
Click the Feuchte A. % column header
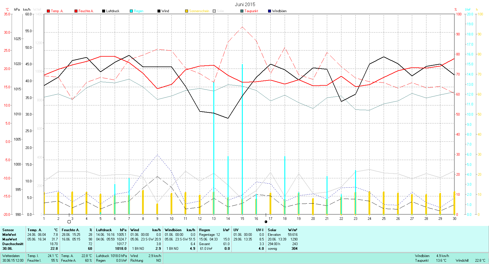[x=77, y=230]
